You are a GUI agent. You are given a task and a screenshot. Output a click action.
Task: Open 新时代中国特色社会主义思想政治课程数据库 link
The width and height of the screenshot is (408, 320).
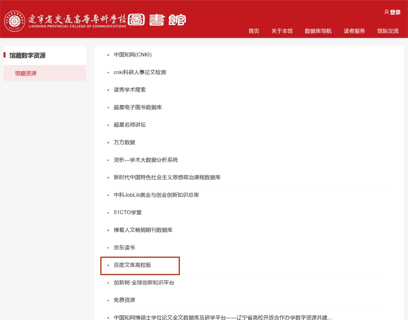[167, 177]
